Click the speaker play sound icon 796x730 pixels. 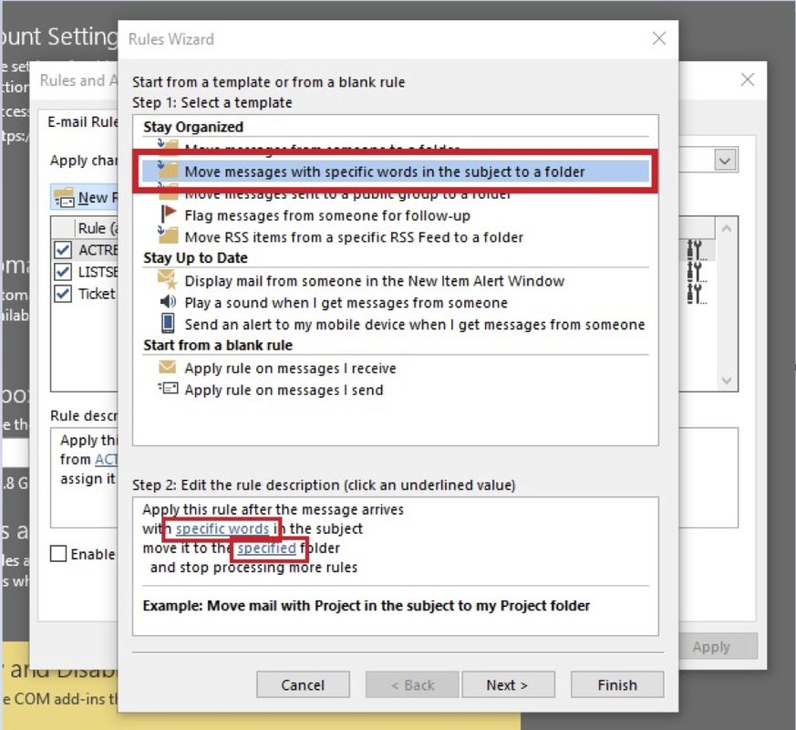pyautogui.click(x=167, y=302)
